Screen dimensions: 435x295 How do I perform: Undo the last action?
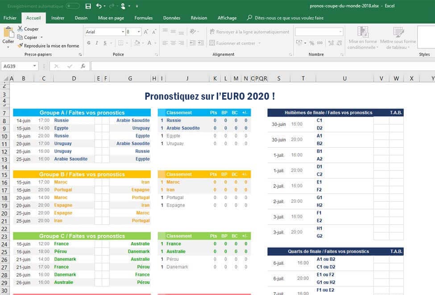pyautogui.click(x=99, y=6)
